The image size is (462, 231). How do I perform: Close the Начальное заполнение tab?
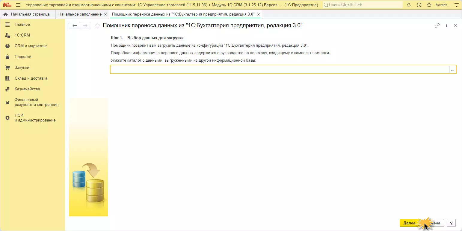[x=105, y=14]
